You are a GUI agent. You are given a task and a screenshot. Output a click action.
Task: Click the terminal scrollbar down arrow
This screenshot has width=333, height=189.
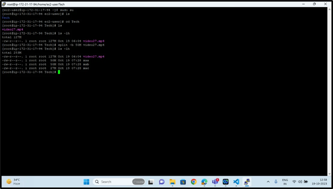pos(330,174)
